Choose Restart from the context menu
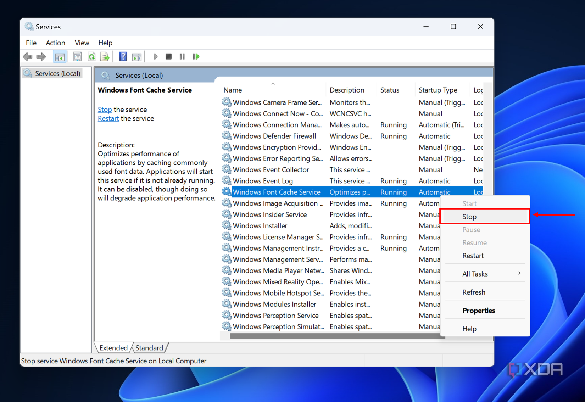 click(x=485, y=256)
